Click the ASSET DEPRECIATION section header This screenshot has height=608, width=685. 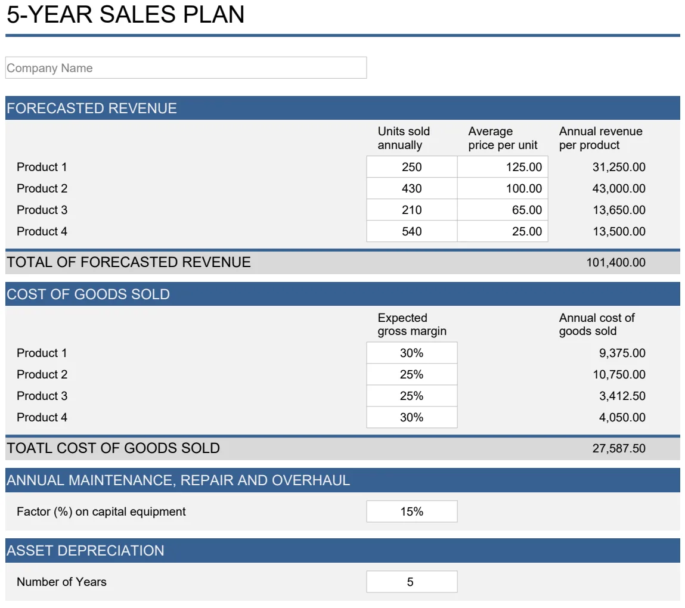coord(342,550)
